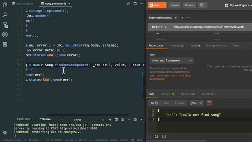Split the editor with the split icon
This screenshot has width=252, height=142.
pos(135,4)
